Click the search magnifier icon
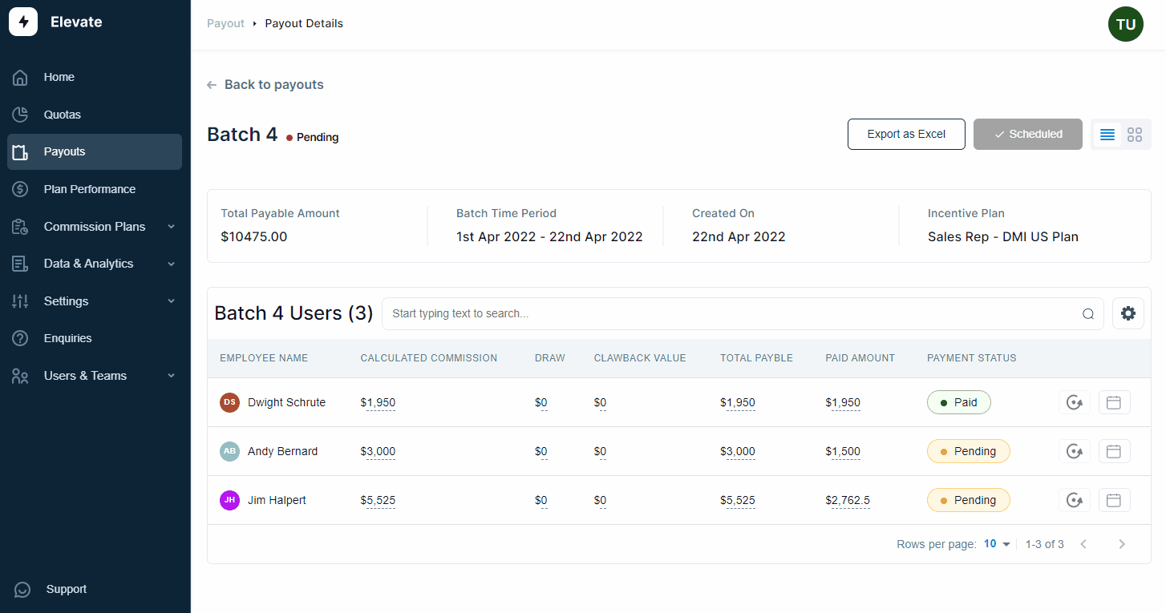This screenshot has height=613, width=1166. [1088, 314]
